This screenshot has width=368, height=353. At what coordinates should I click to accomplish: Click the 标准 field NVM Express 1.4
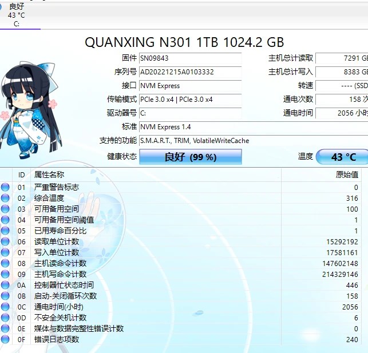pos(254,127)
